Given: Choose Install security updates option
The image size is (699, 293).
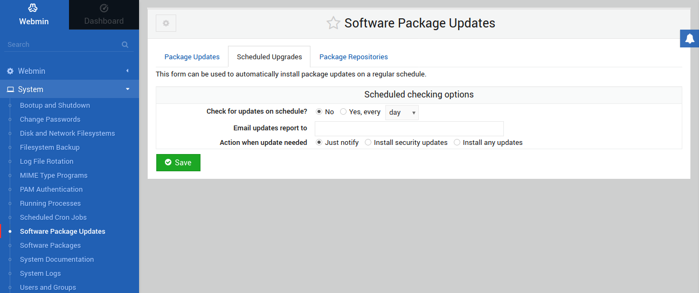Looking at the screenshot, I should pos(368,143).
